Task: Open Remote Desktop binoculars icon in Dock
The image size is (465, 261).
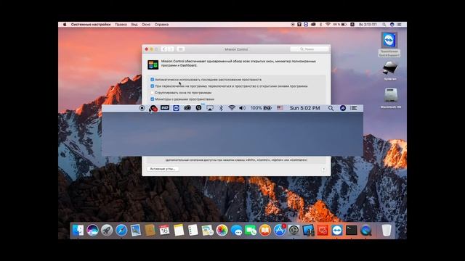Action: click(308, 230)
